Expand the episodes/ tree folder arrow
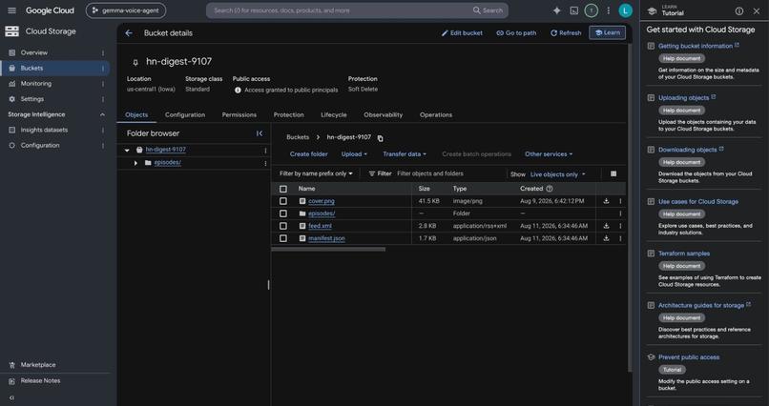This screenshot has height=406, width=769. click(135, 163)
